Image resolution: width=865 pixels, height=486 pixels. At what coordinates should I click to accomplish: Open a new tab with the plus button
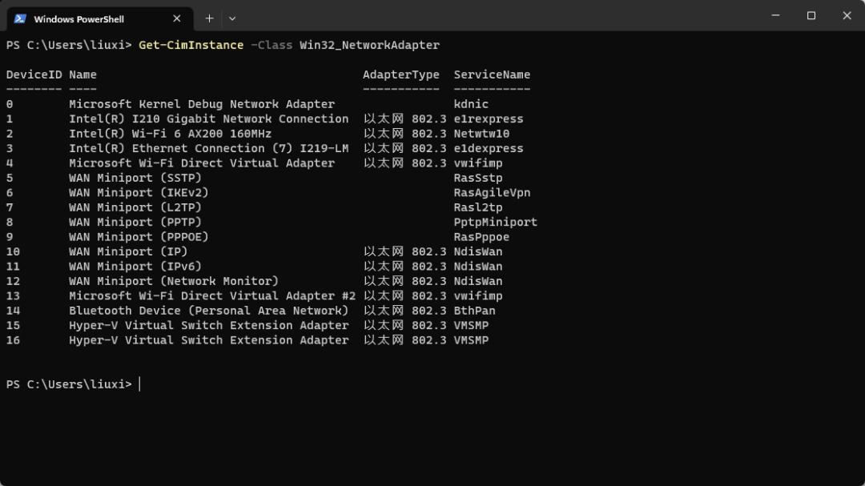(x=209, y=18)
